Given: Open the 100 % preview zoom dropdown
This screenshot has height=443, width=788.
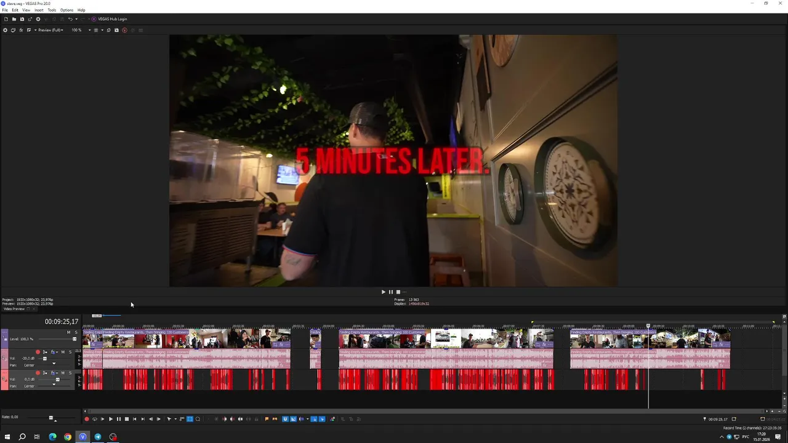Looking at the screenshot, I should click(81, 30).
